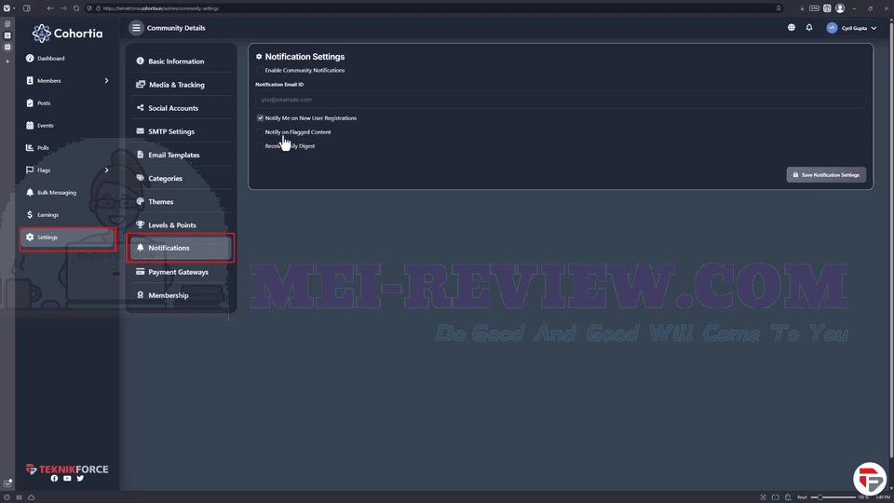The height and width of the screenshot is (503, 894).
Task: Click the TeknikForce logo in sidebar
Action: coord(67,469)
